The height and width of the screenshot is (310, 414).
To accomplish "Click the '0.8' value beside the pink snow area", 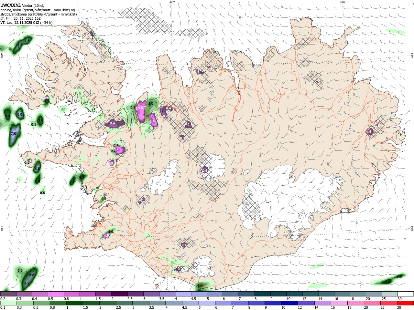I will 133,108.
